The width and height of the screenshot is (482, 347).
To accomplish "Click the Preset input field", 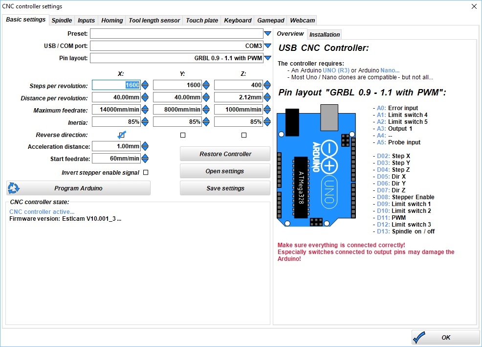I will (177, 33).
